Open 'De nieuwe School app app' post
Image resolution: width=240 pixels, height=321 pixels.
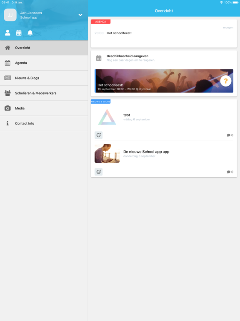146,152
